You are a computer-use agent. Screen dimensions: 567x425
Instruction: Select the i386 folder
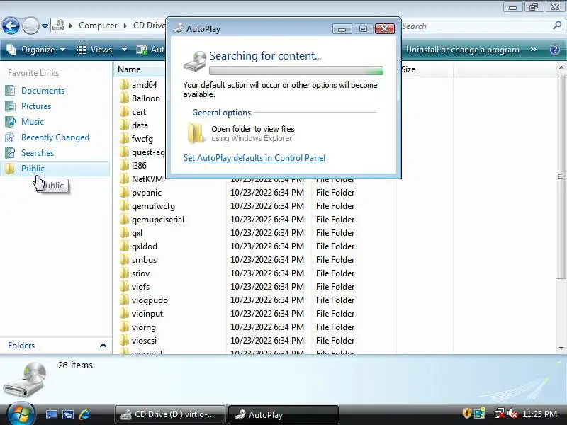coord(139,165)
